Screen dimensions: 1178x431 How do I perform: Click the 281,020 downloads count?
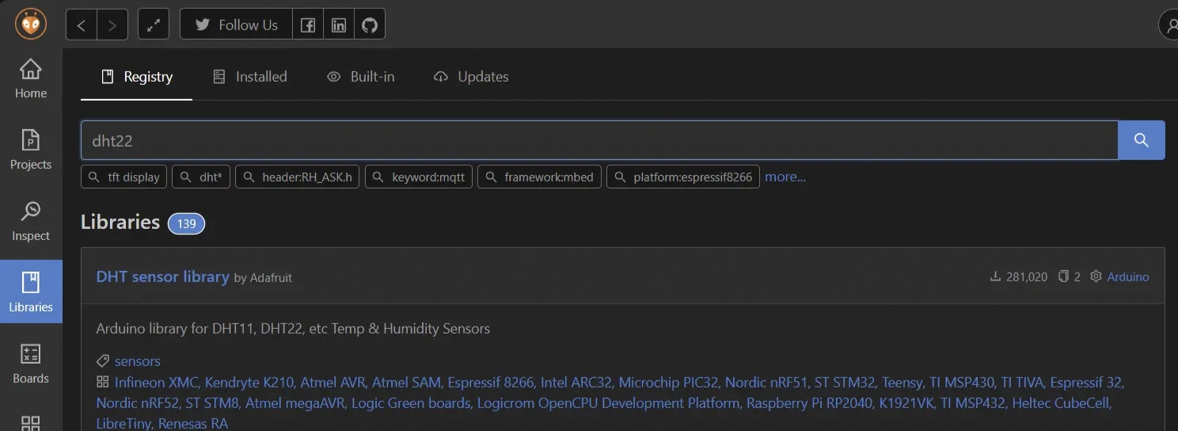coord(1018,277)
